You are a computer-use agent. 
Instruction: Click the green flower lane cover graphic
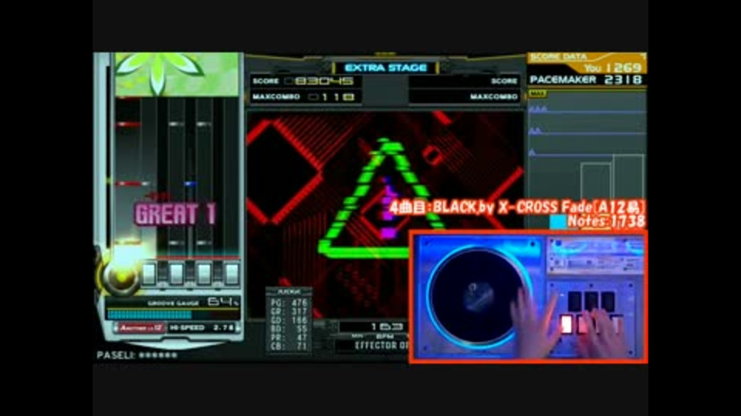click(x=177, y=74)
